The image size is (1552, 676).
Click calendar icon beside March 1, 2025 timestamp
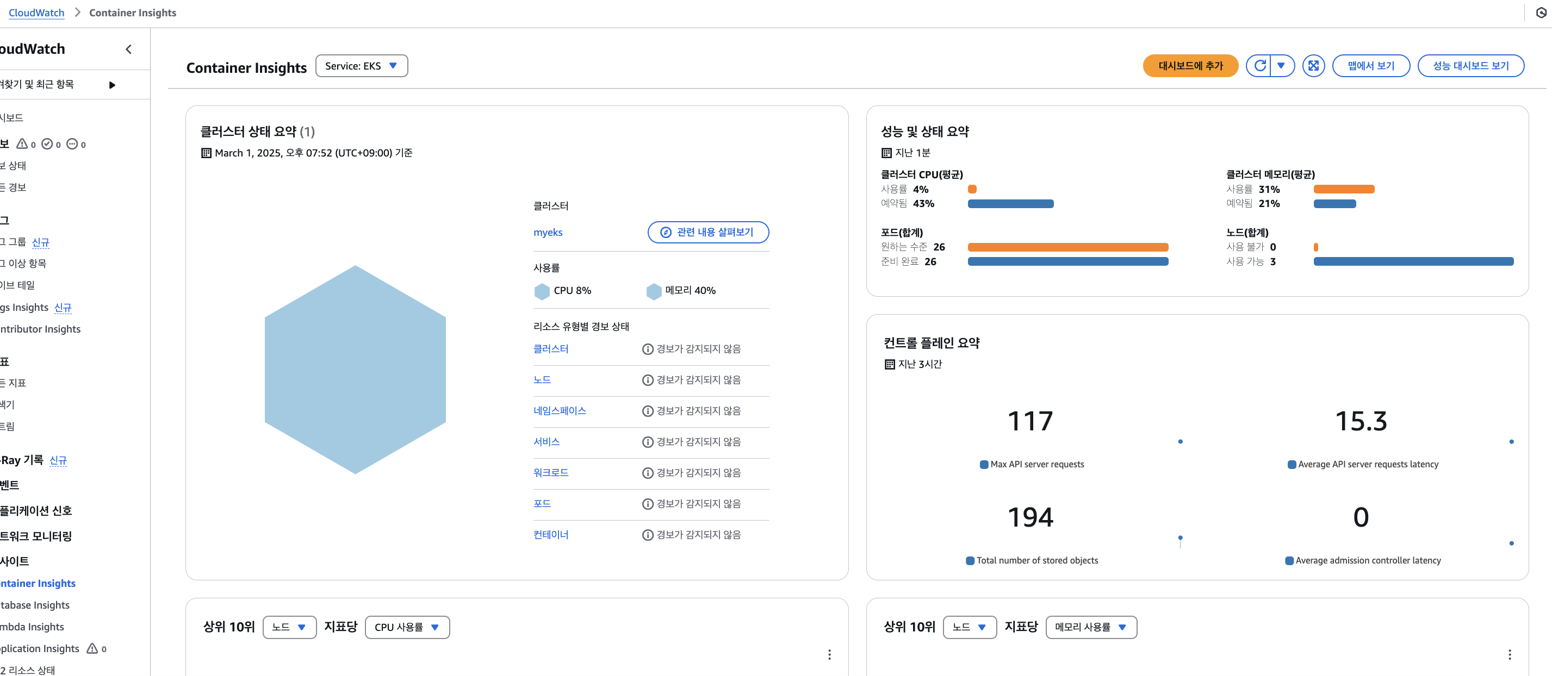206,153
